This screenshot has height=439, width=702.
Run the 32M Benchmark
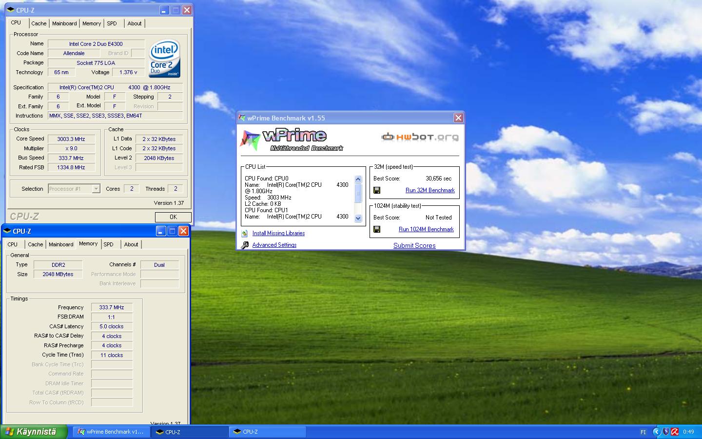click(430, 190)
